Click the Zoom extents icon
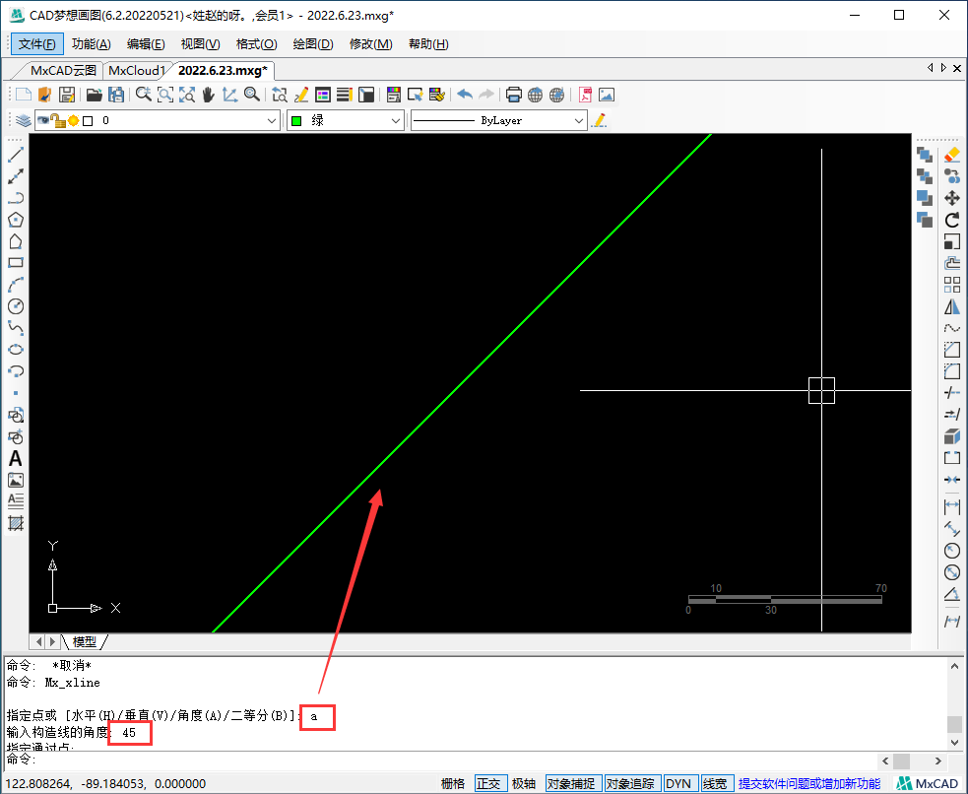This screenshot has height=794, width=968. (x=186, y=95)
